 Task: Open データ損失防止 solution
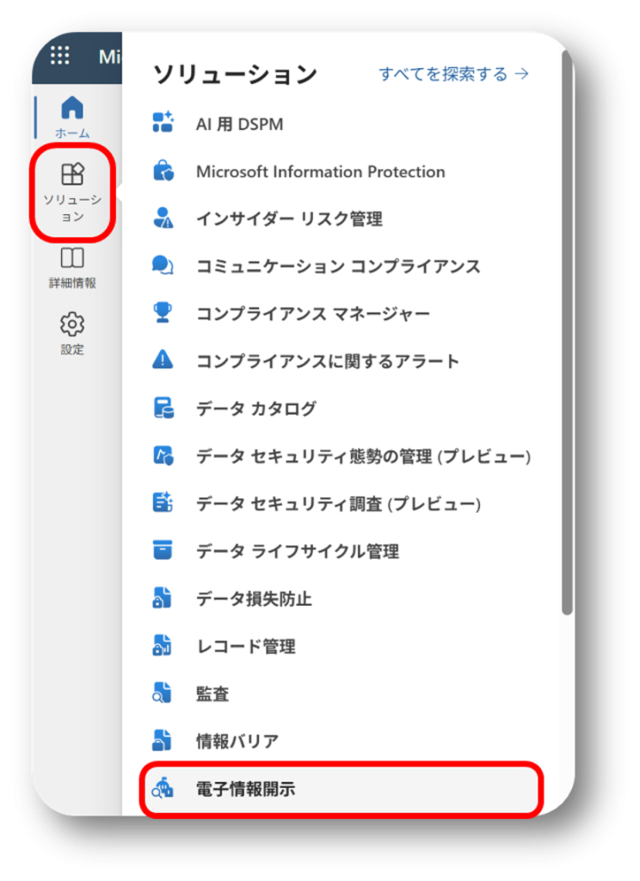click(x=254, y=599)
